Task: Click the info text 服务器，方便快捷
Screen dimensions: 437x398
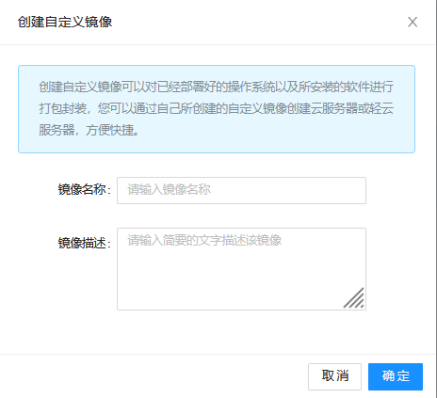Action: (x=89, y=130)
